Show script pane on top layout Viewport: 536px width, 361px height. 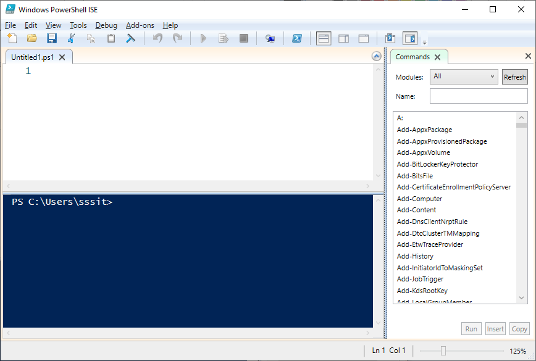tap(324, 38)
